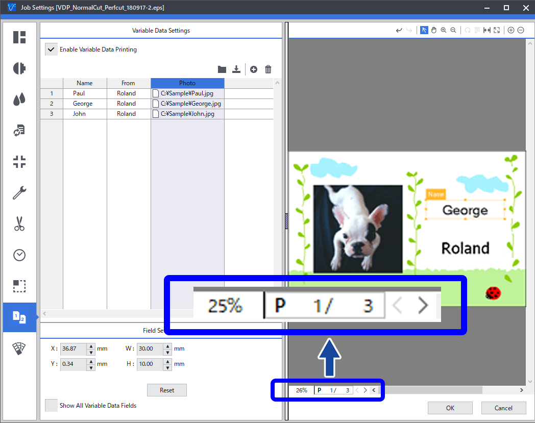
Task: Click the preview horizontal scrollbar
Action: pos(434,390)
